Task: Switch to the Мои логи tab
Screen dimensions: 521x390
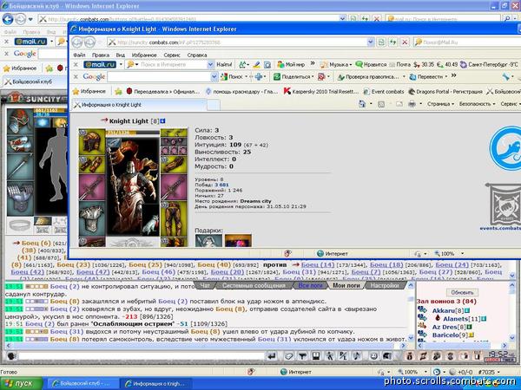Action: coord(346,285)
